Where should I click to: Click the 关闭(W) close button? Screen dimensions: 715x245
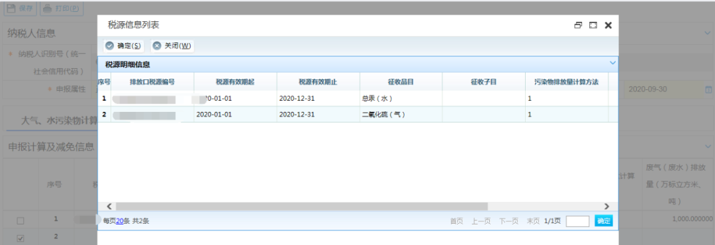coord(172,46)
